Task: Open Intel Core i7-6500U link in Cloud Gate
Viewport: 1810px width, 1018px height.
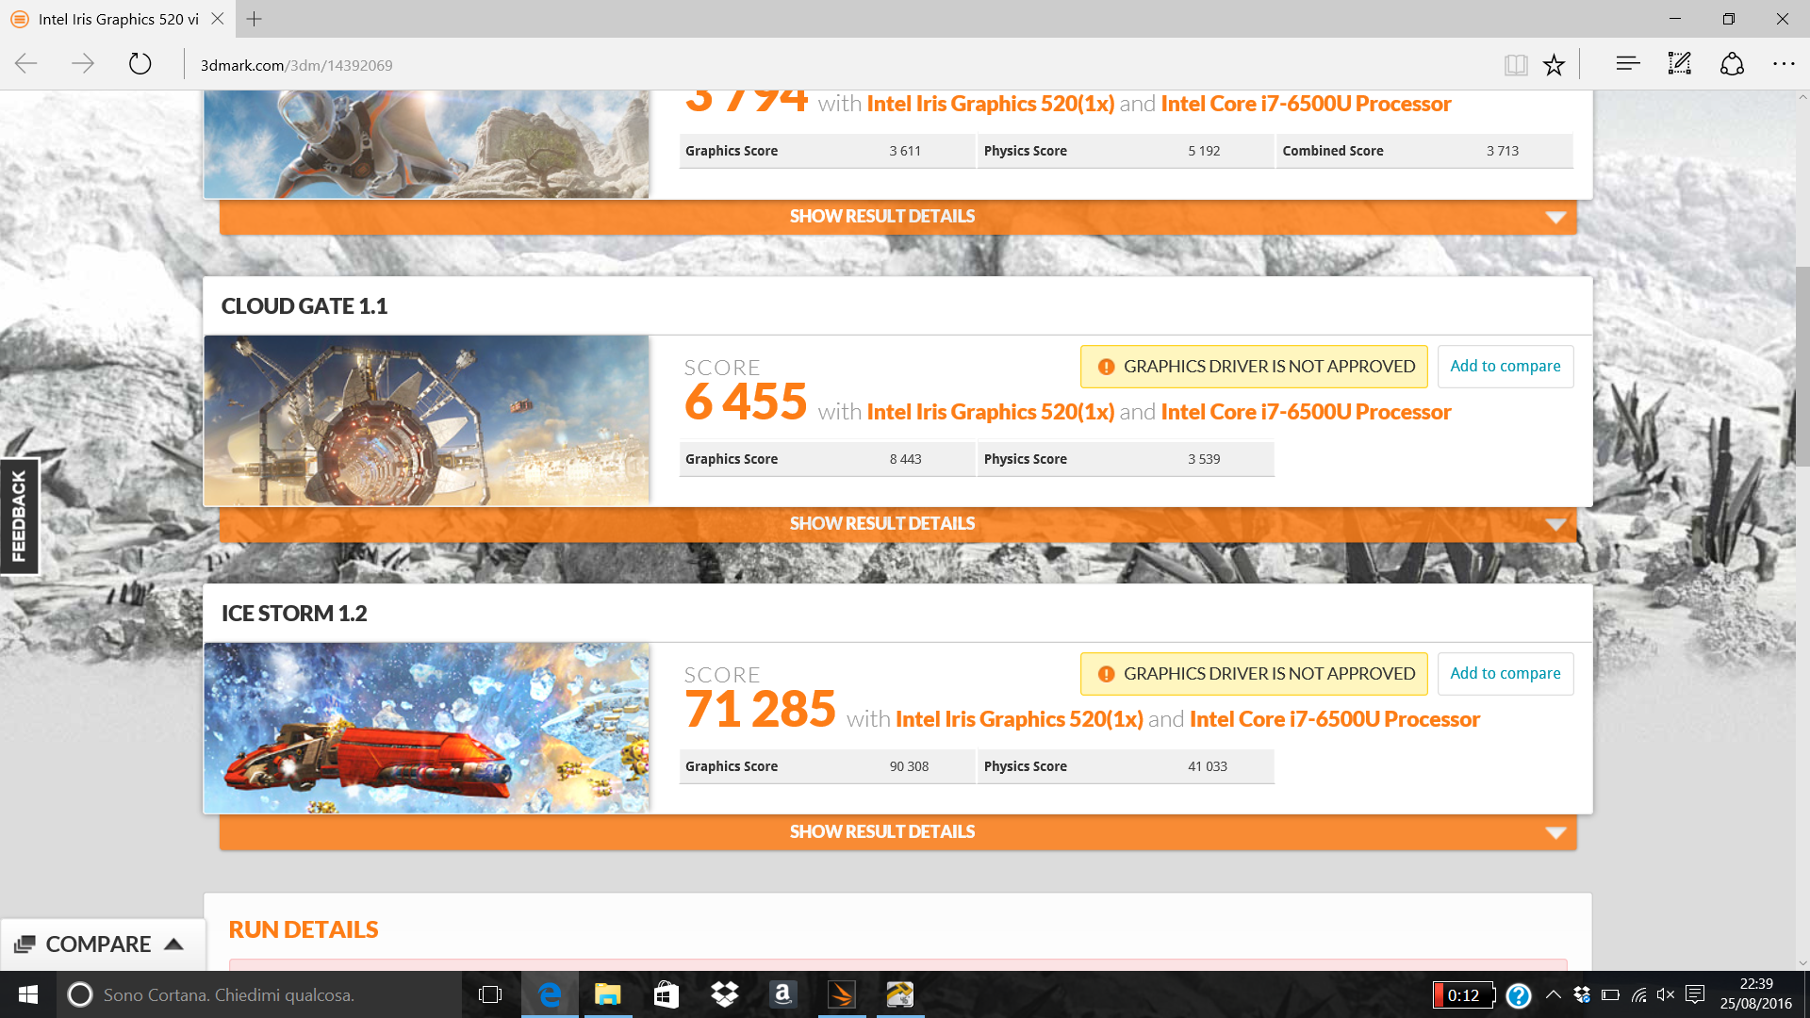Action: click(1306, 412)
